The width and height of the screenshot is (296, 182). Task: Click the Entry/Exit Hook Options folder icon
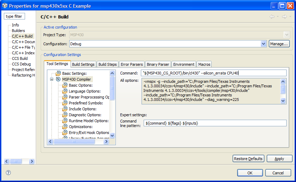(65, 132)
